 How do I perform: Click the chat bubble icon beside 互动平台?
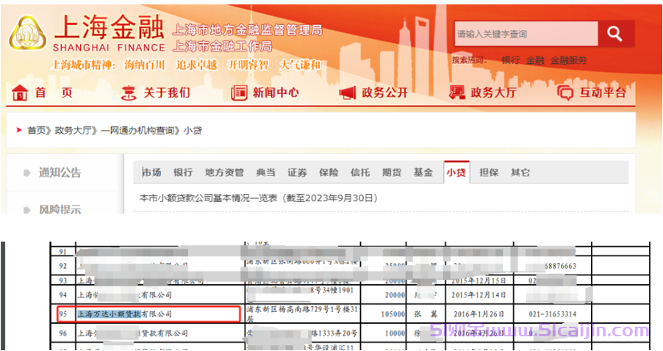pos(565,93)
